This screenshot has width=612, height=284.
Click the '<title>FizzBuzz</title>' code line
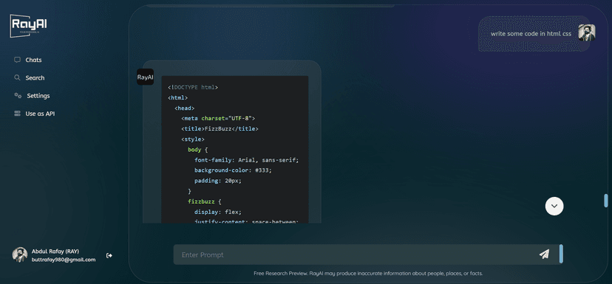tap(220, 129)
